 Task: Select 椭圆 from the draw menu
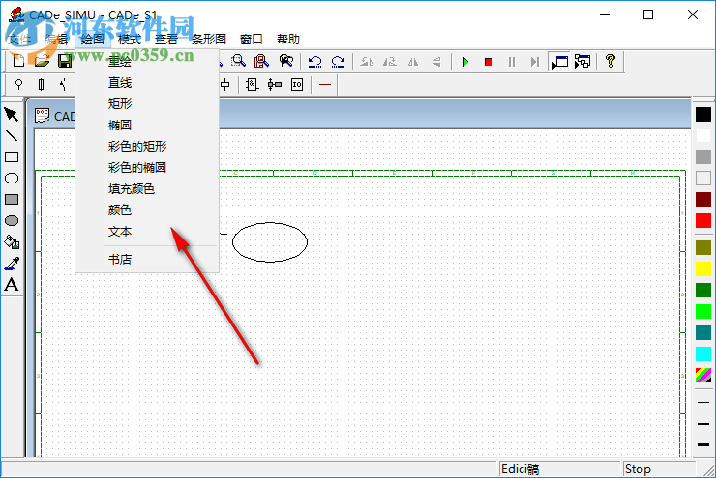coord(146,126)
